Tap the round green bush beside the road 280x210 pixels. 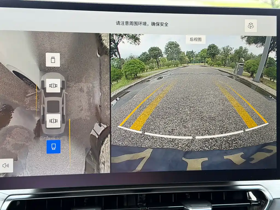coord(134,68)
